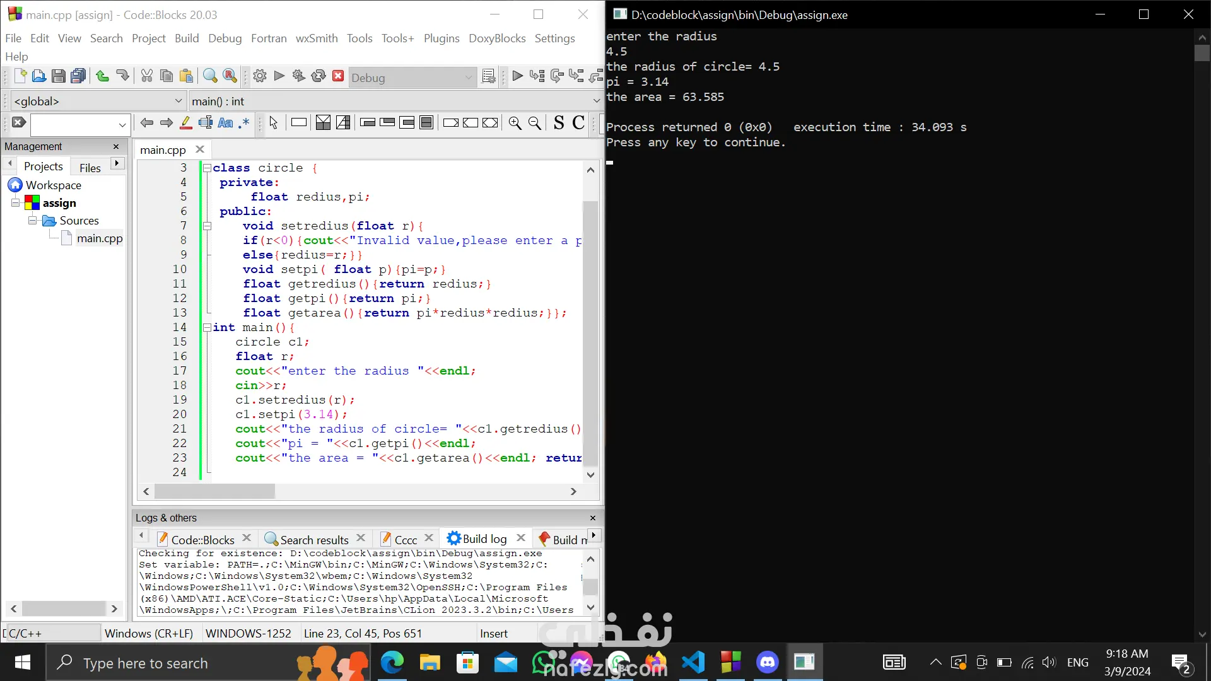This screenshot has height=681, width=1211.
Task: Click the Build and run icon
Action: pyautogui.click(x=299, y=76)
